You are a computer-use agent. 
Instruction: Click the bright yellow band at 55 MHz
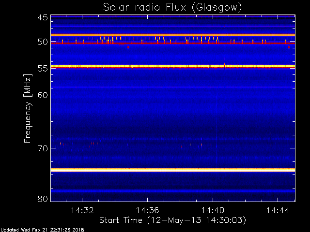(173, 67)
